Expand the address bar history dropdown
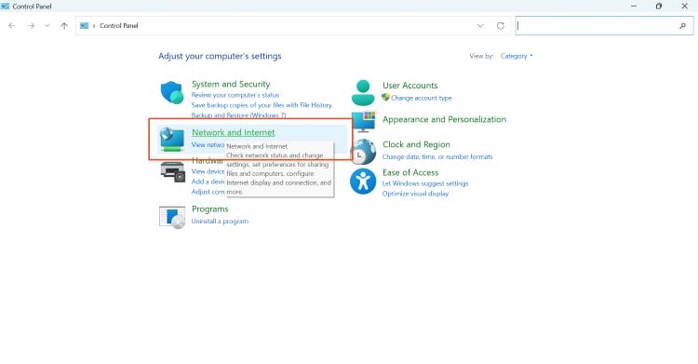698x364 pixels. (x=480, y=26)
